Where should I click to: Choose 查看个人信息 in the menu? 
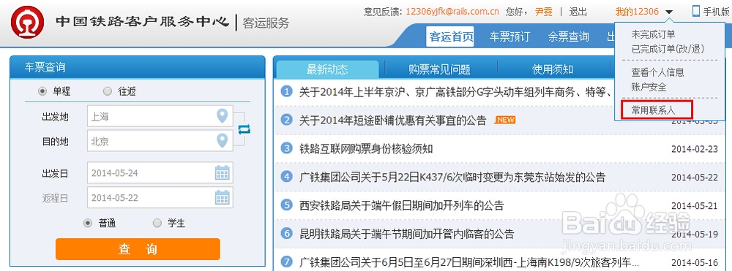tap(658, 72)
